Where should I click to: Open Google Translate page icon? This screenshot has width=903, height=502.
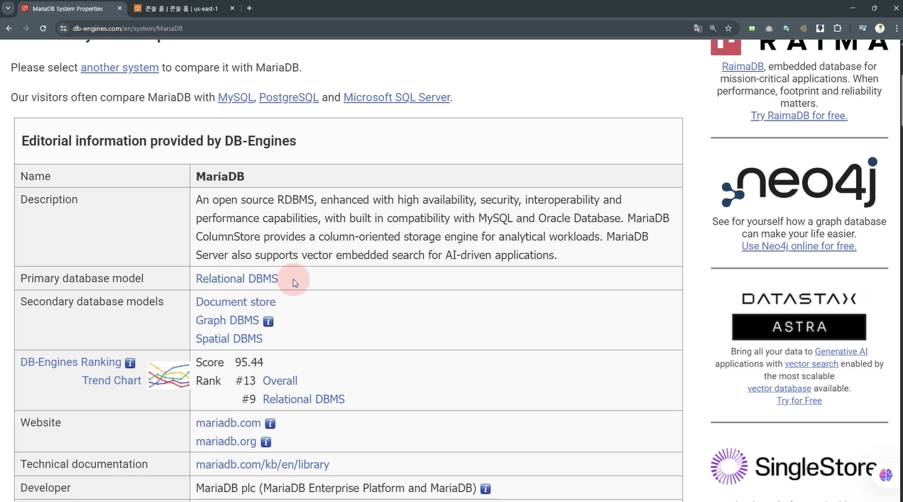point(698,28)
